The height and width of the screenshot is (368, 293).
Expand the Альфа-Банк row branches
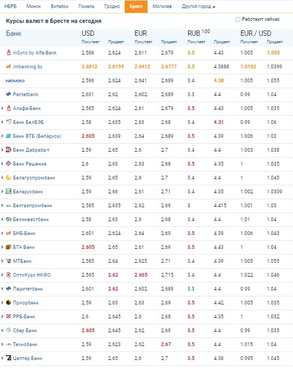coord(2,108)
